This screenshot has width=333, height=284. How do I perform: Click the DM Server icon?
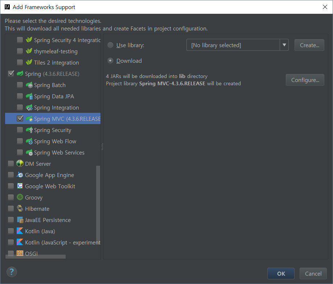pos(20,163)
